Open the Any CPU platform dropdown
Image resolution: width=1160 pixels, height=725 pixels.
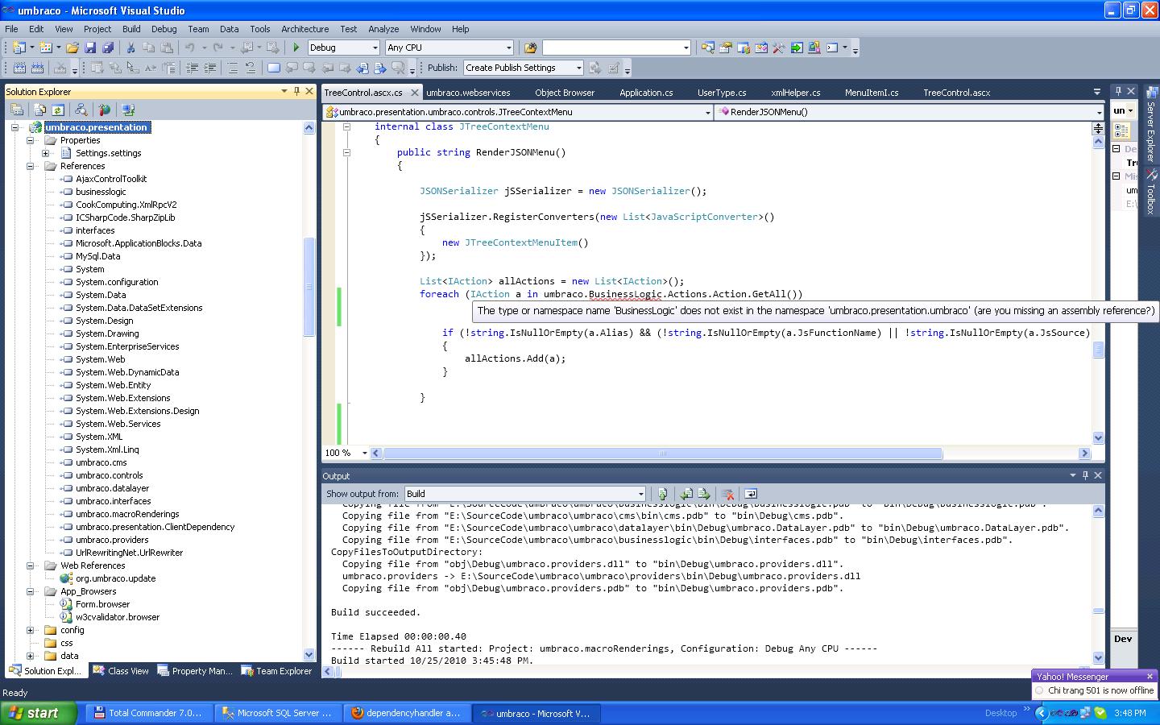pos(508,48)
